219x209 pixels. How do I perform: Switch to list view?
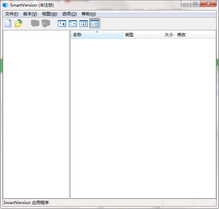pos(83,23)
